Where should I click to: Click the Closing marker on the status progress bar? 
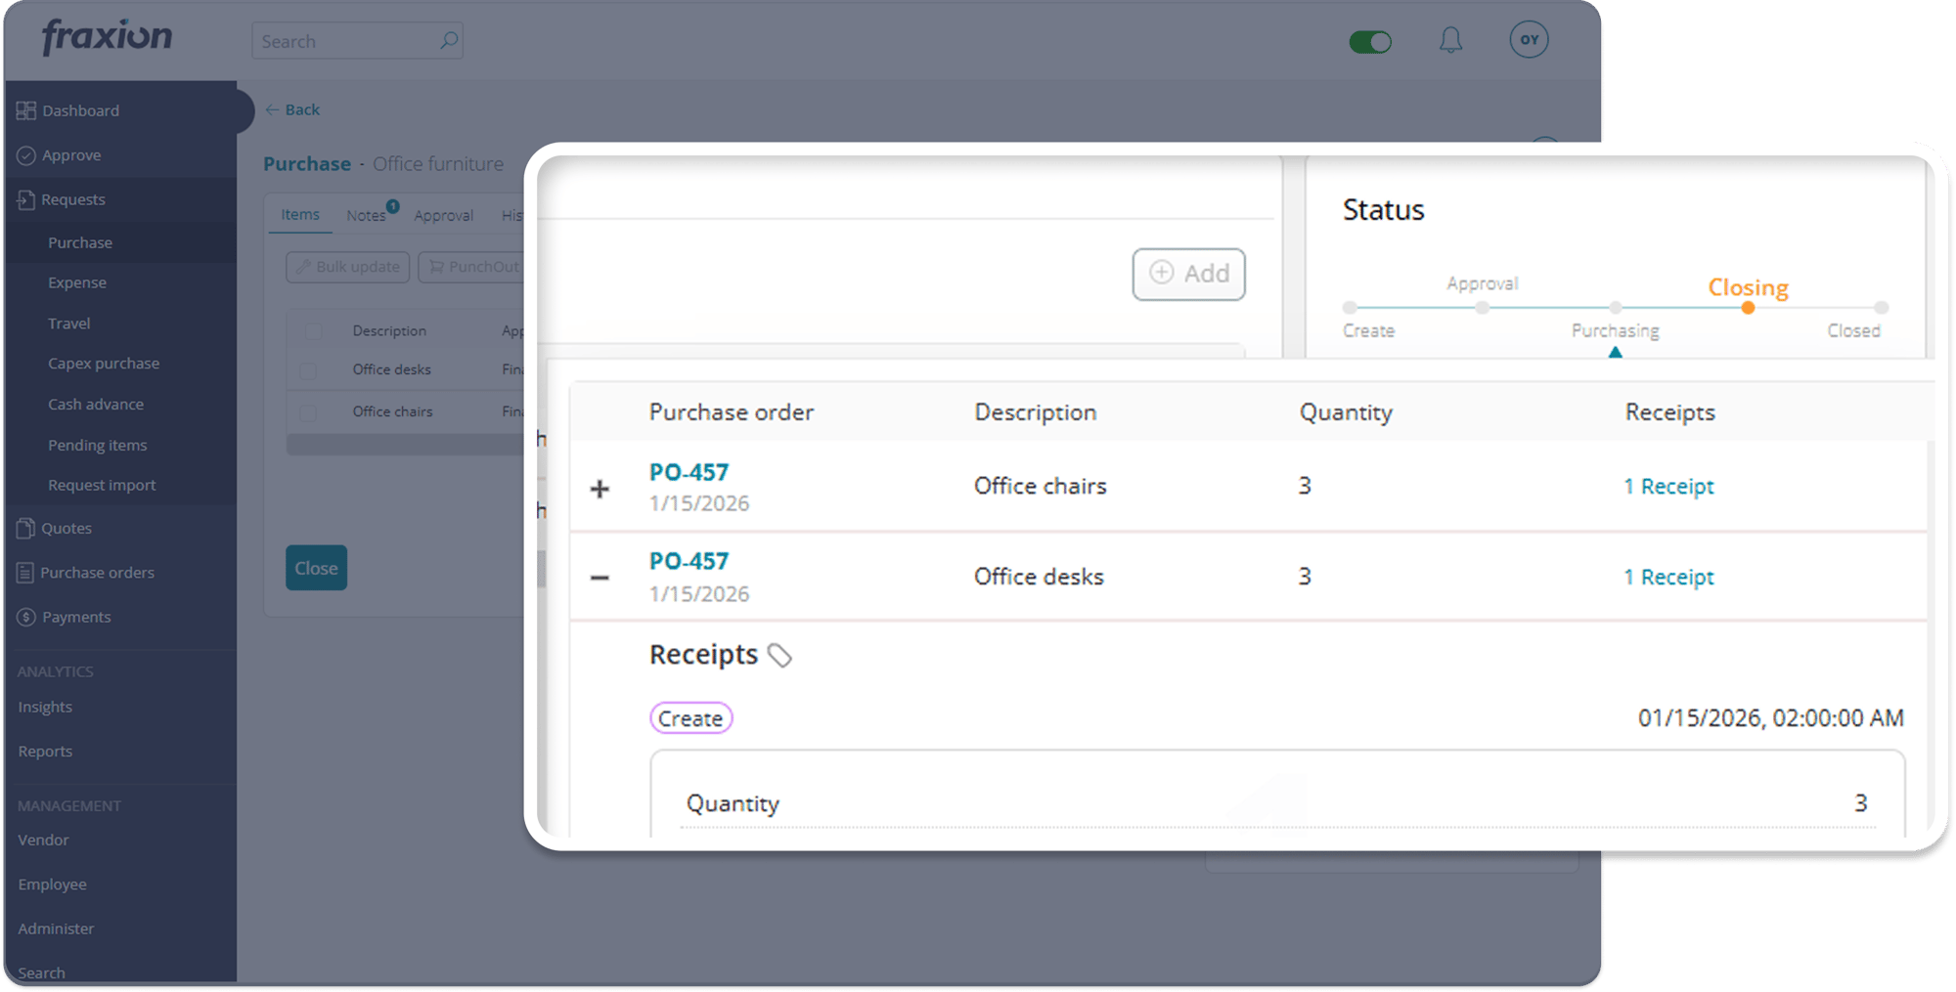(x=1748, y=306)
